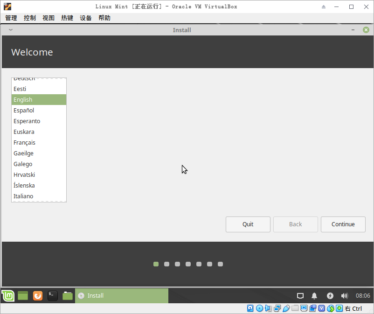Open the Files manager in the panel

coord(68,295)
